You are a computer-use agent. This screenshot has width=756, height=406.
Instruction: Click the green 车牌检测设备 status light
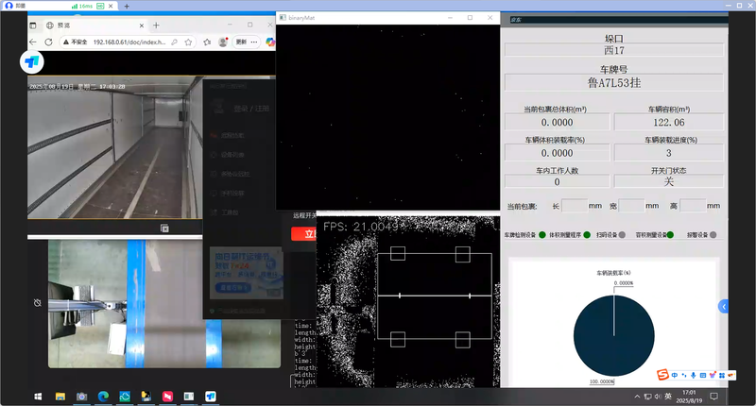542,235
